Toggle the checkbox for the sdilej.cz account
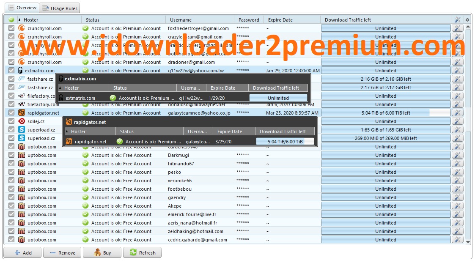This screenshot has height=263, width=475. (x=11, y=121)
